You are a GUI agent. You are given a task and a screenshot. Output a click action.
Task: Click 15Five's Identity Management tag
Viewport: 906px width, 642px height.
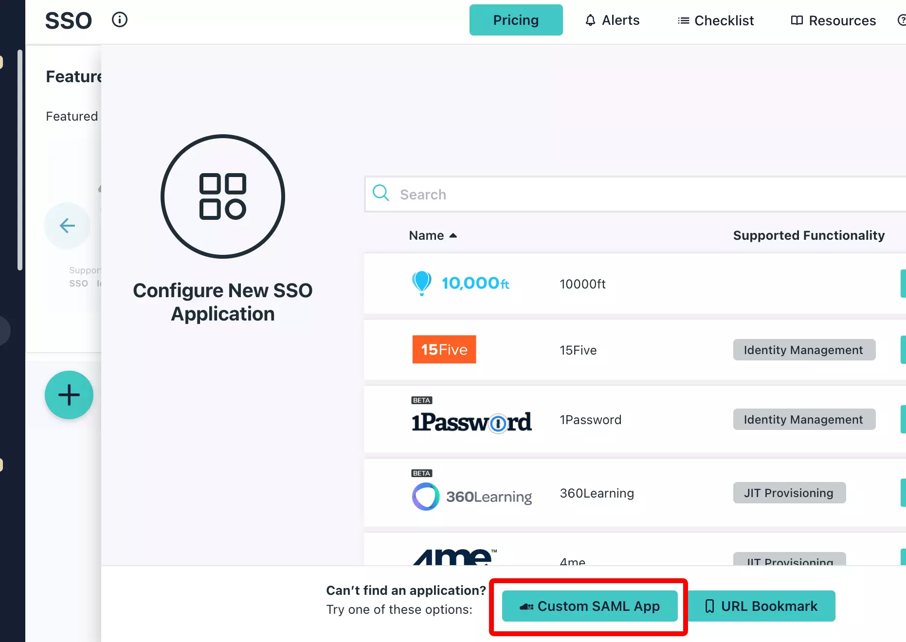804,350
